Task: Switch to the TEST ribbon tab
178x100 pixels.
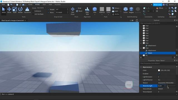Action: point(44,5)
